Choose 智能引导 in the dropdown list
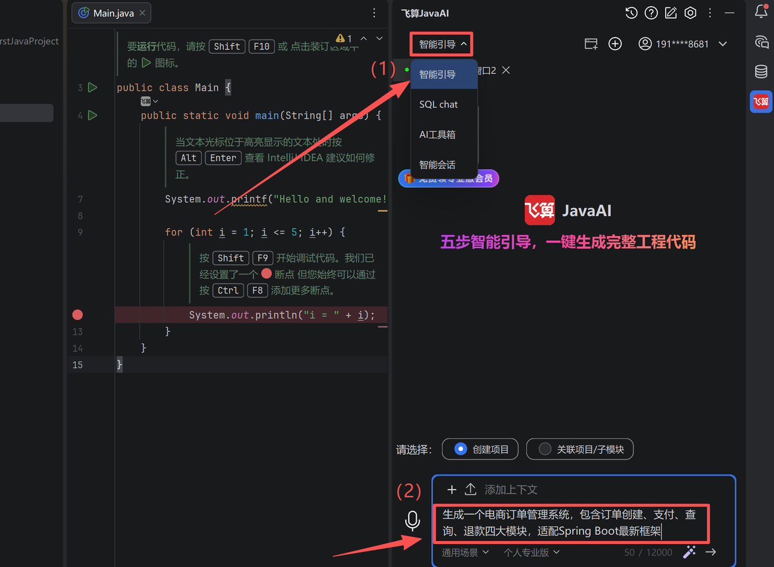Screen dimensions: 774x567 click(x=444, y=74)
